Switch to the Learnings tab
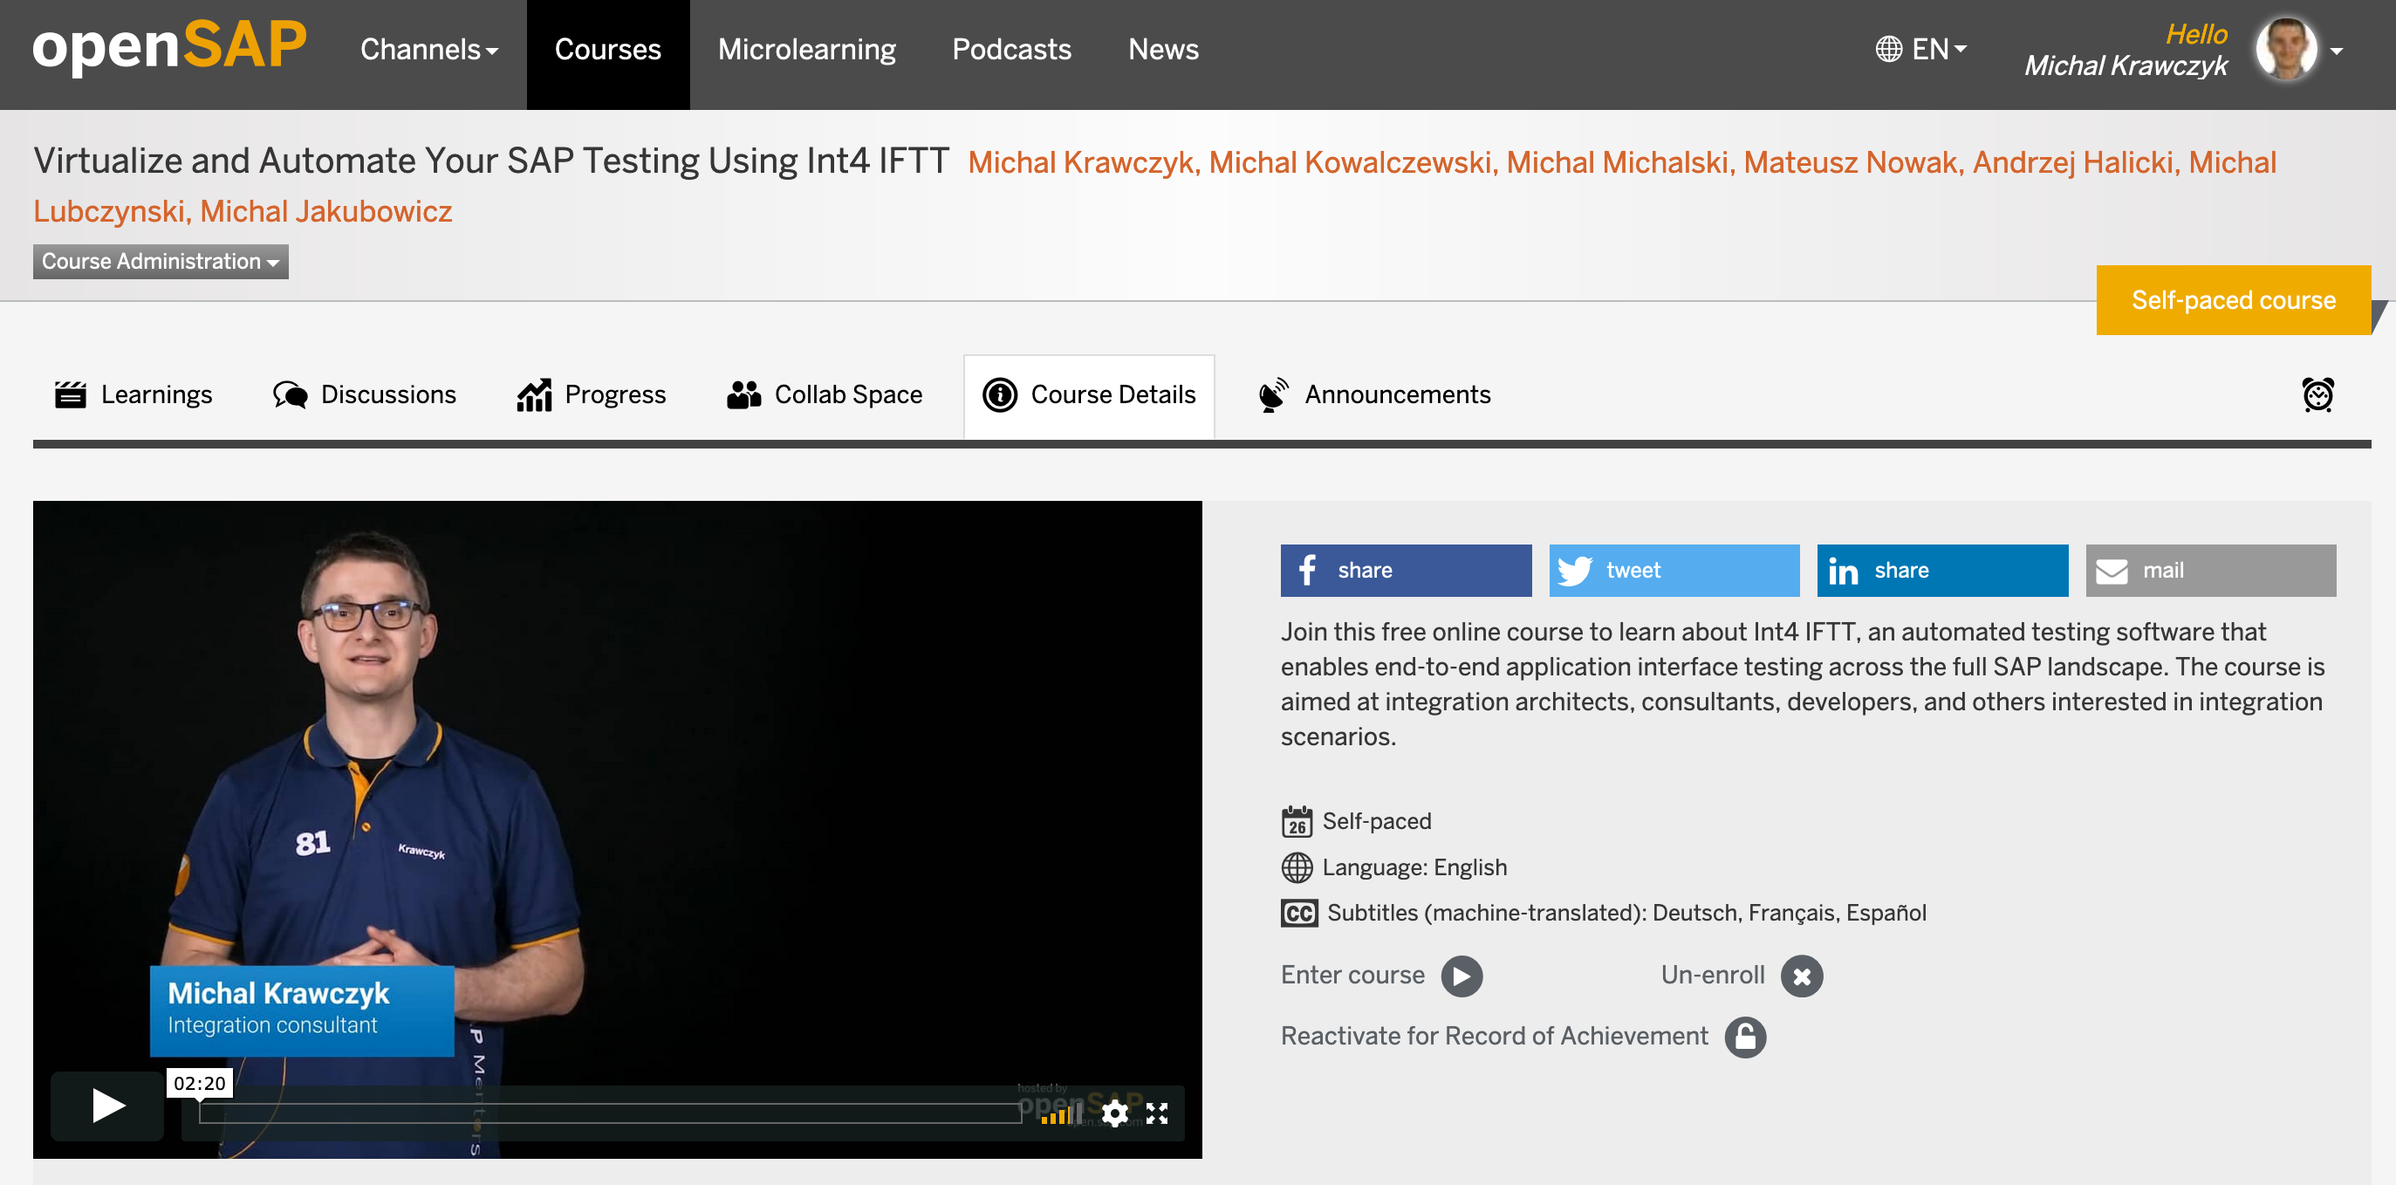This screenshot has height=1185, width=2396. [x=134, y=395]
